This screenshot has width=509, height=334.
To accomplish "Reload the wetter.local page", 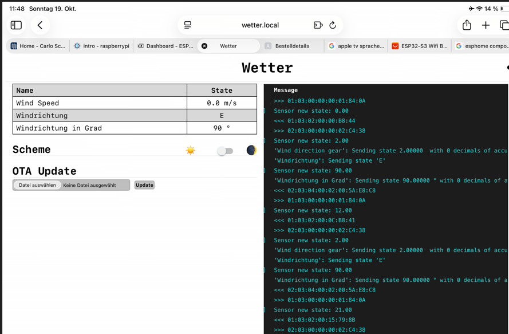I will point(333,25).
